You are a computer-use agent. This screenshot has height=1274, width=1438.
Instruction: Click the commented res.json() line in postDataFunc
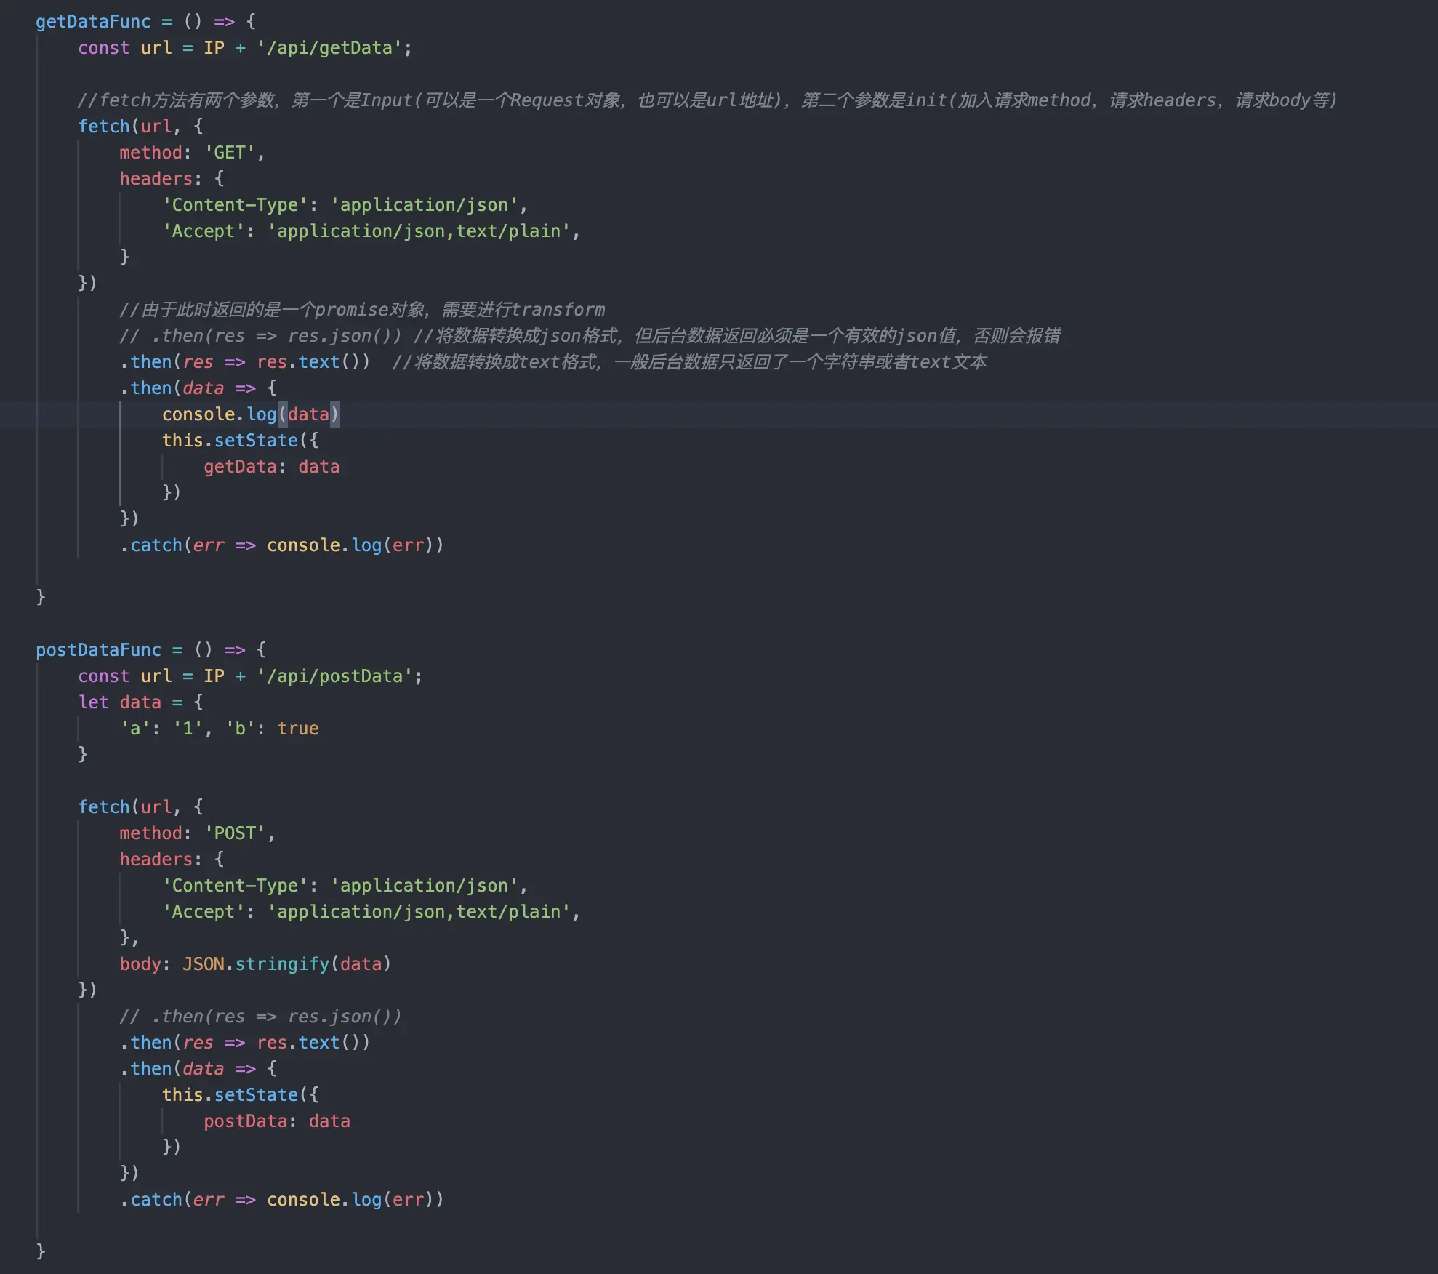(x=260, y=1017)
